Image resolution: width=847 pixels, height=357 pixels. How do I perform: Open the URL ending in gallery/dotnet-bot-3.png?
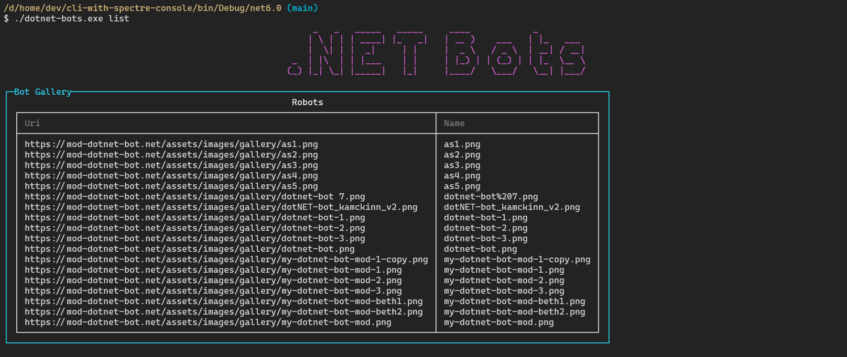pyautogui.click(x=195, y=238)
